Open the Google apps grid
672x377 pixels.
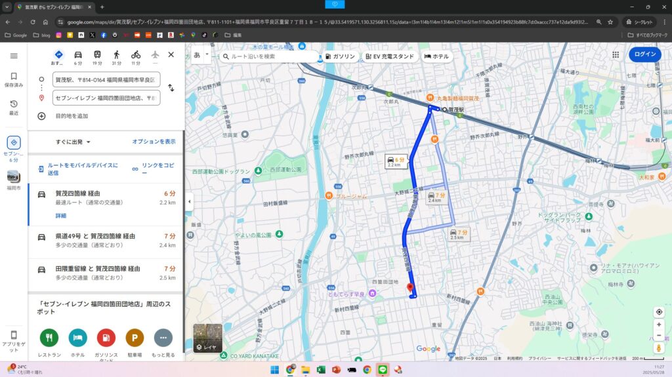(x=616, y=54)
